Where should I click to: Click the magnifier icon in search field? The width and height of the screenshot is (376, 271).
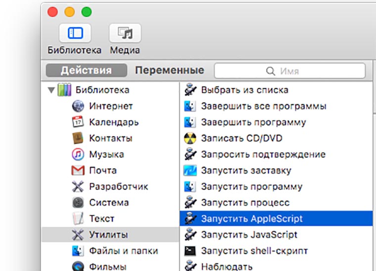tap(270, 71)
